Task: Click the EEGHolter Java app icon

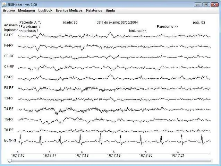Action: (5, 5)
